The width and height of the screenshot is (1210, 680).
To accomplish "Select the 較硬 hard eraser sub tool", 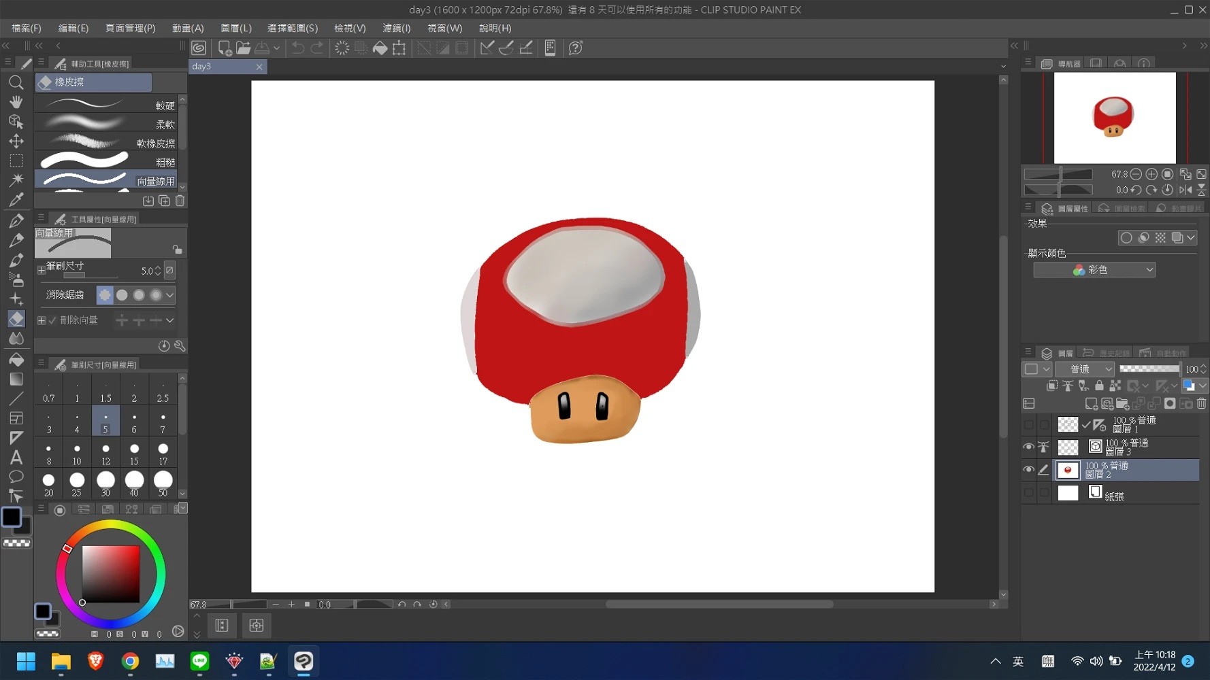I will [105, 105].
